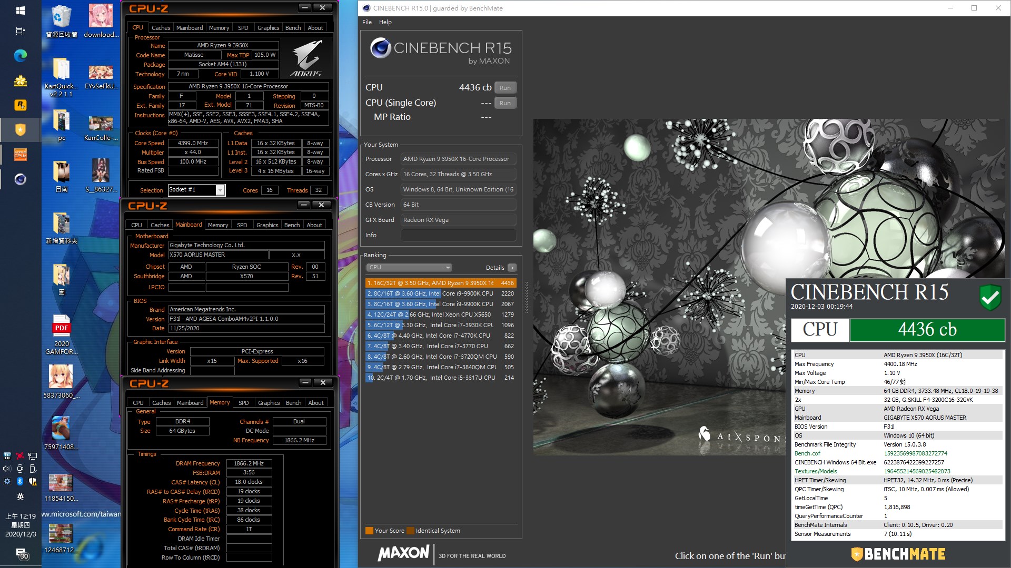Select the Ryzen 9 3950X 4436 ranking row
This screenshot has width=1011, height=568.
[x=441, y=283]
